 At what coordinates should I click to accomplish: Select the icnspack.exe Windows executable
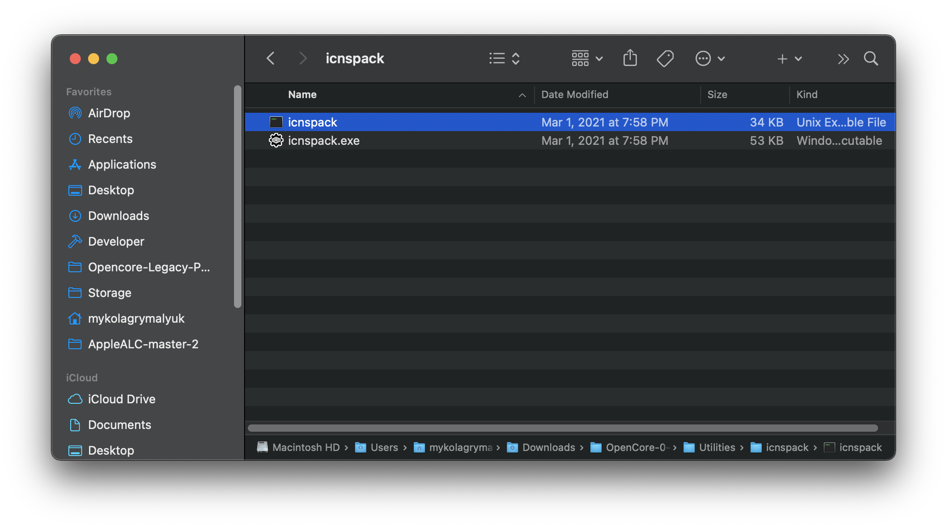(x=323, y=140)
